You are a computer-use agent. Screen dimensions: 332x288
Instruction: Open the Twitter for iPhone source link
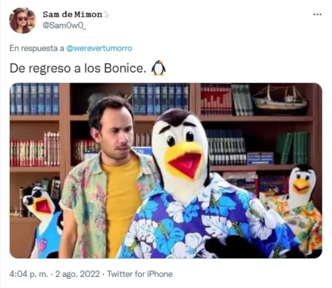click(140, 274)
